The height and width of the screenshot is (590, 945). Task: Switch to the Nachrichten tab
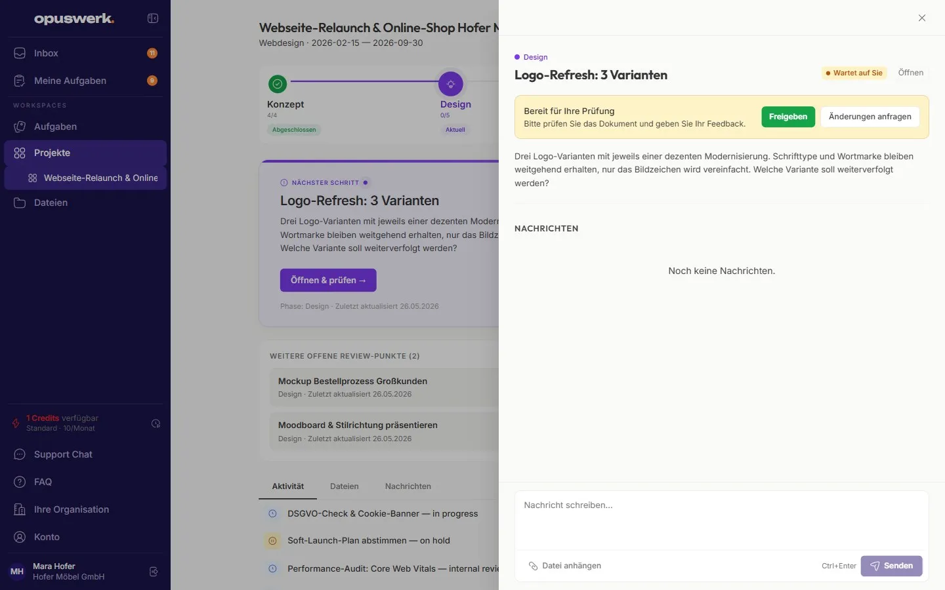click(408, 486)
